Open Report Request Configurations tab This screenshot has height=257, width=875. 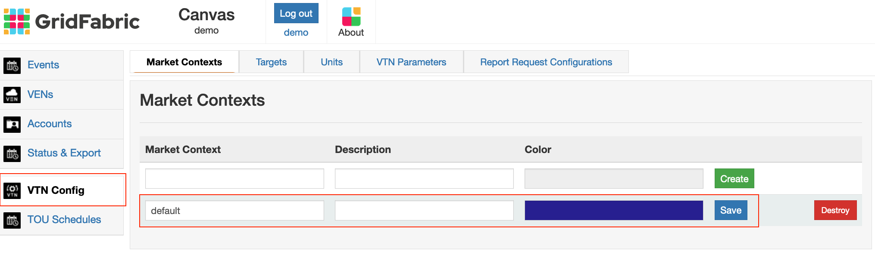click(546, 62)
